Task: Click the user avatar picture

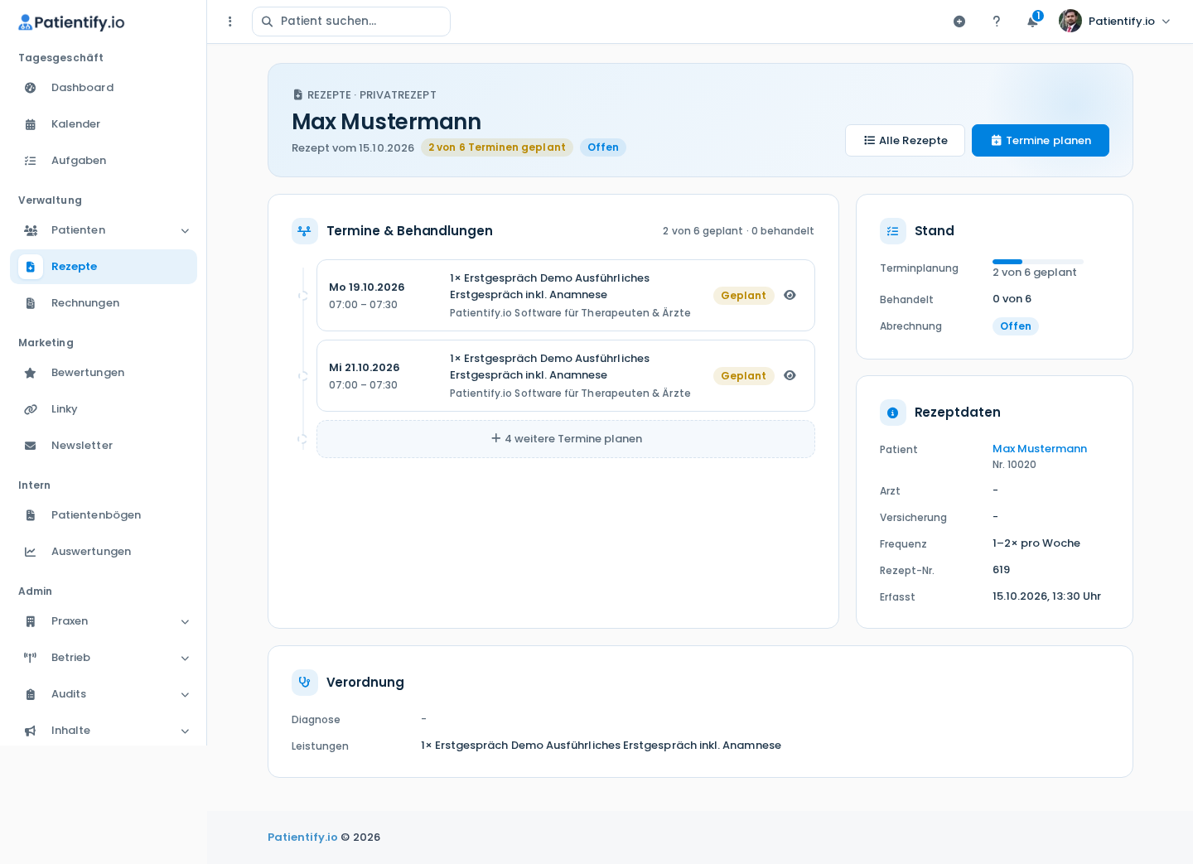Action: 1070,21
